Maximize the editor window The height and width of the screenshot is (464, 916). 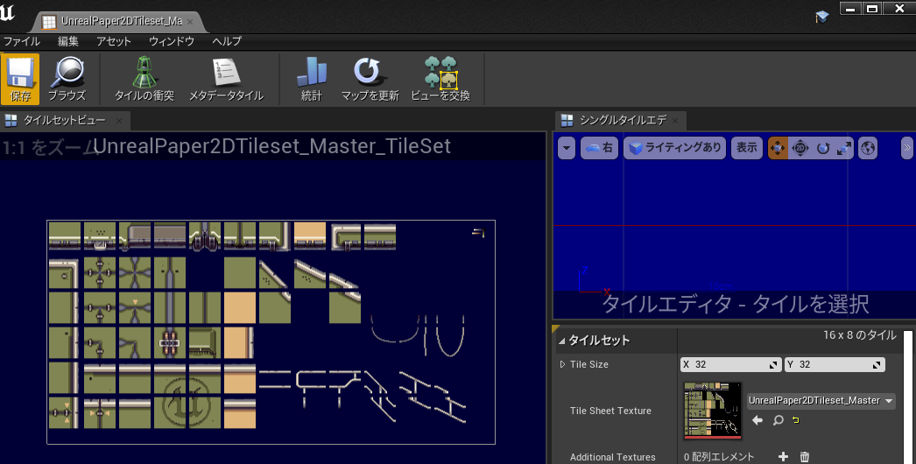(871, 9)
